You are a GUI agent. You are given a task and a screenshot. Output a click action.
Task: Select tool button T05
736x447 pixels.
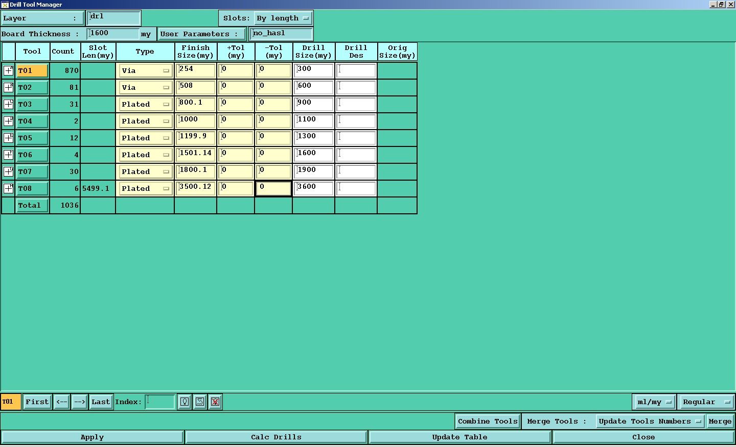click(x=32, y=138)
